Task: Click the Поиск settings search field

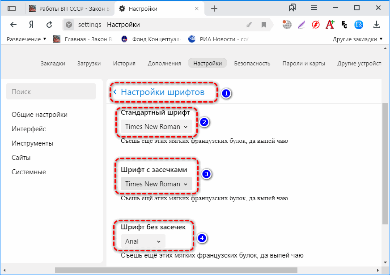Action: 51,91
